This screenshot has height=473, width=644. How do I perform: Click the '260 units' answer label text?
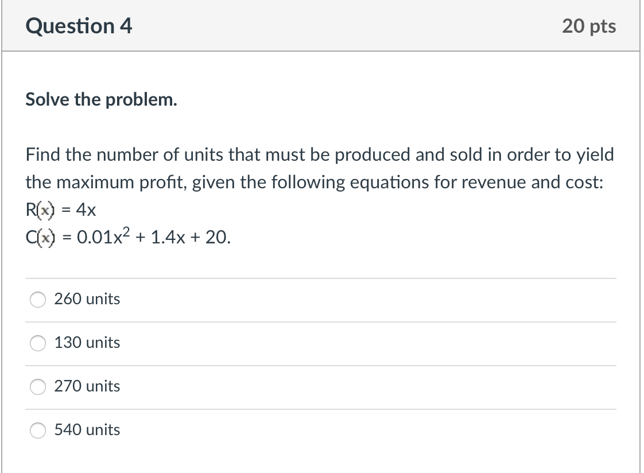pyautogui.click(x=87, y=299)
